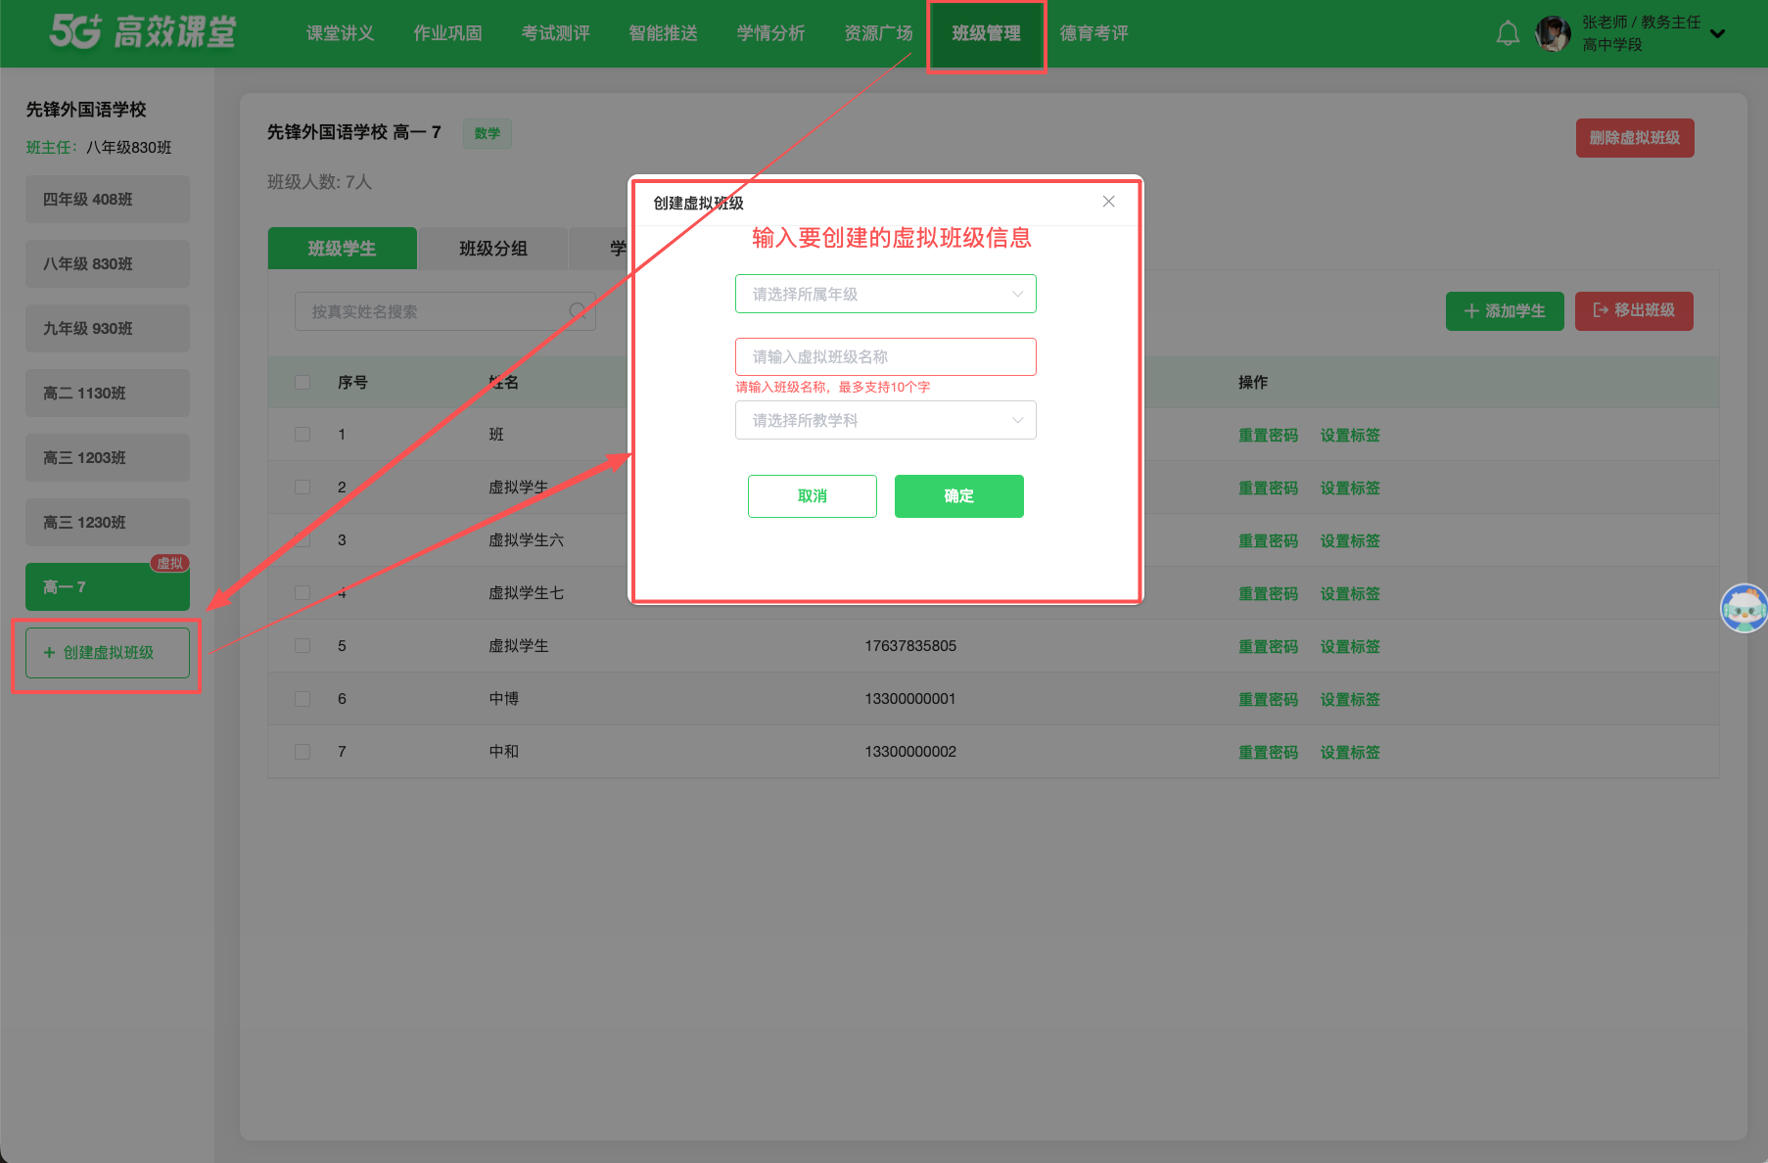Click the 取消 button
1768x1163 pixels.
[x=813, y=496]
